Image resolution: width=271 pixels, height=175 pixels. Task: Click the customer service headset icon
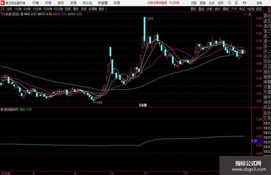(x=229, y=3)
